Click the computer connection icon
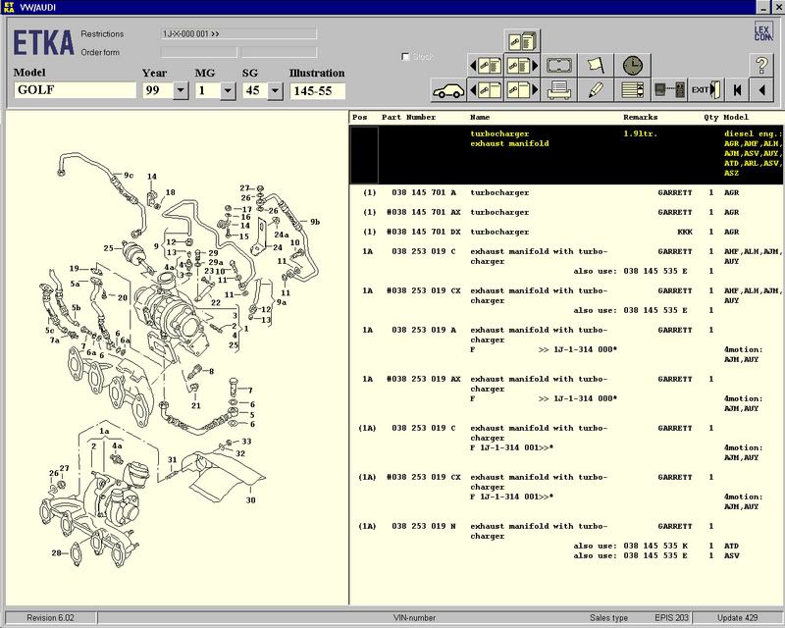Screen dimensions: 785x628 click(x=670, y=90)
